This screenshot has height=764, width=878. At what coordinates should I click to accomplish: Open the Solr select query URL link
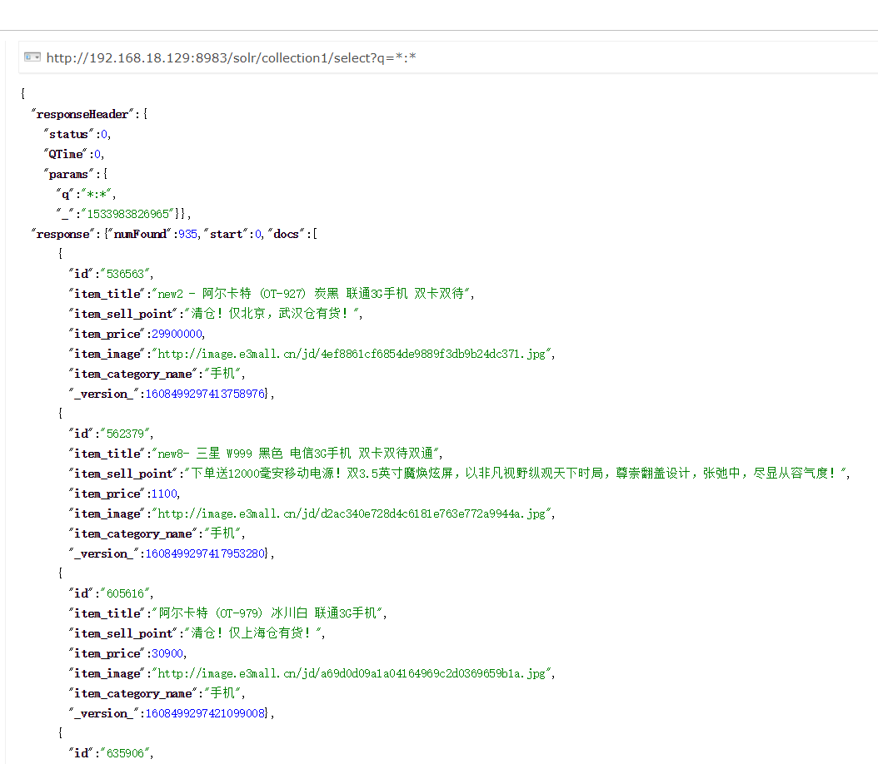point(231,57)
